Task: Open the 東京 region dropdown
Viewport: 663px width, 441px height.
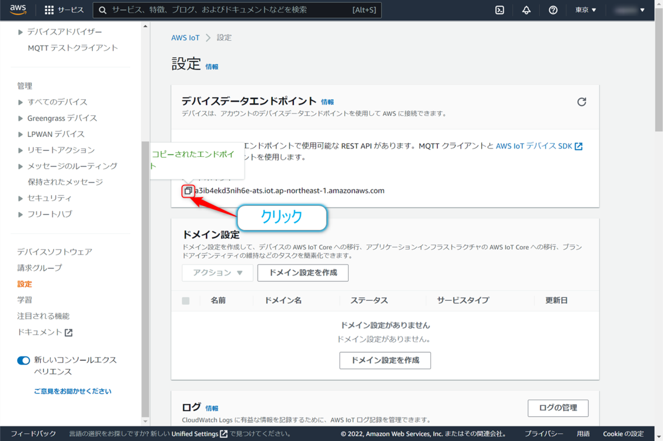Action: click(586, 10)
